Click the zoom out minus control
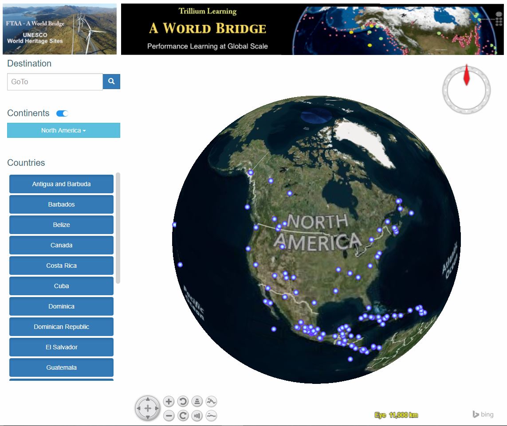507x426 pixels. (169, 416)
